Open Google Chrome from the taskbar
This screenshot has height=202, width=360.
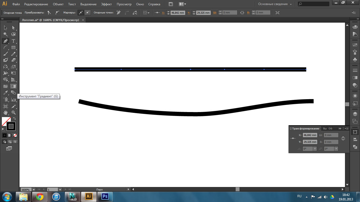pyautogui.click(x=40, y=196)
